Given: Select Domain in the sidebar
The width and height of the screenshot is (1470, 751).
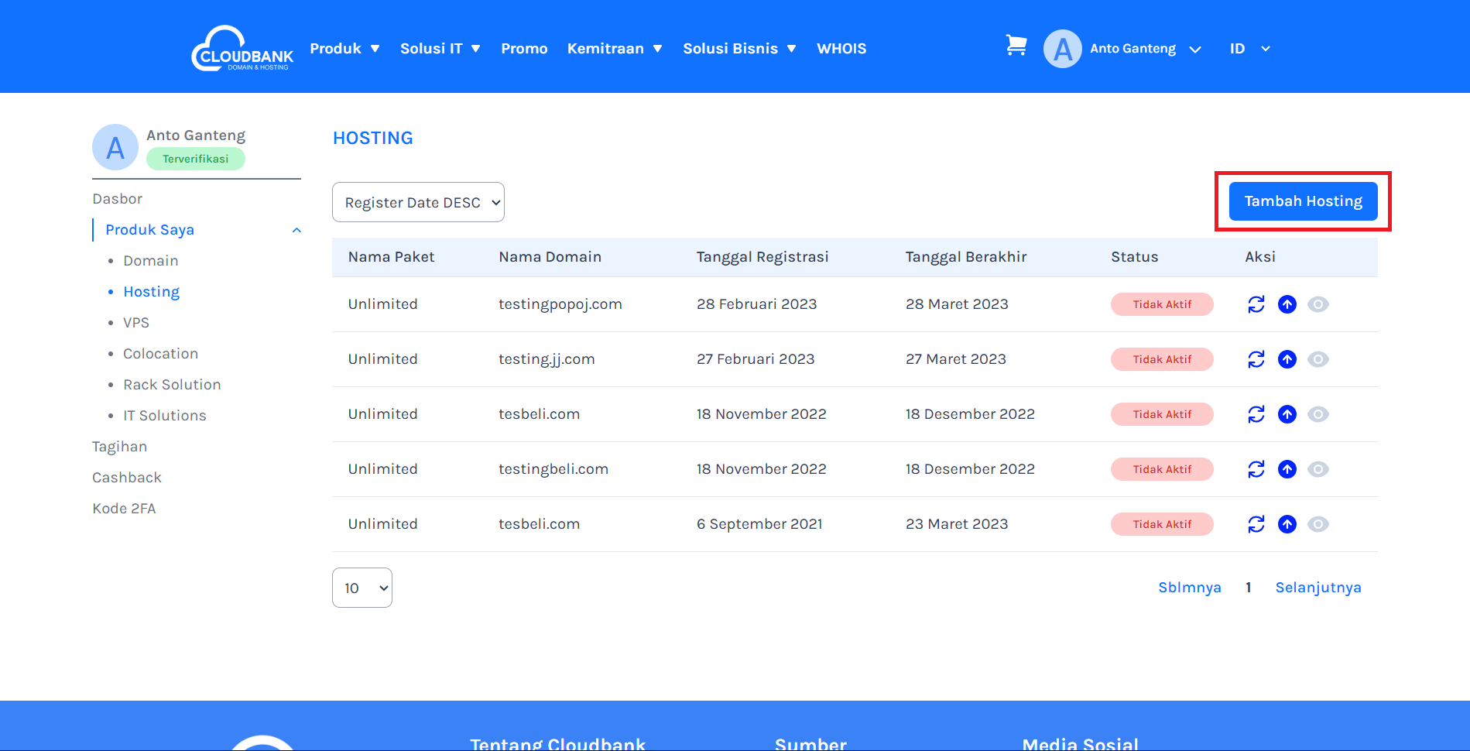Looking at the screenshot, I should tap(151, 261).
